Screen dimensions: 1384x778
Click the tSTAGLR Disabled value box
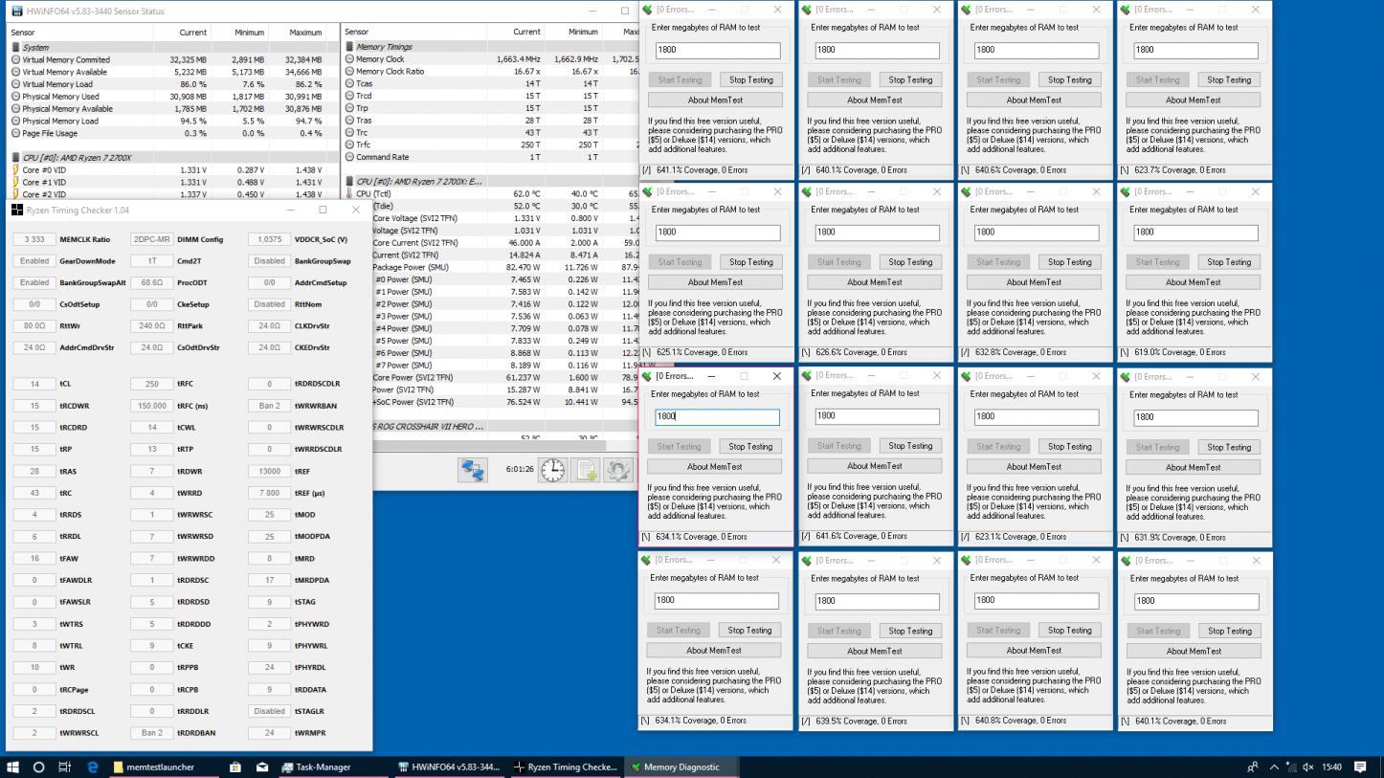269,711
